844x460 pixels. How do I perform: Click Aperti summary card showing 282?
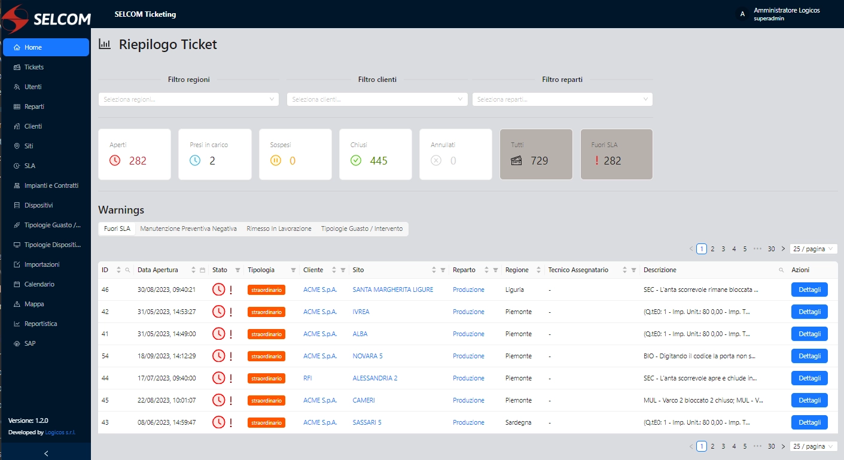click(x=135, y=154)
